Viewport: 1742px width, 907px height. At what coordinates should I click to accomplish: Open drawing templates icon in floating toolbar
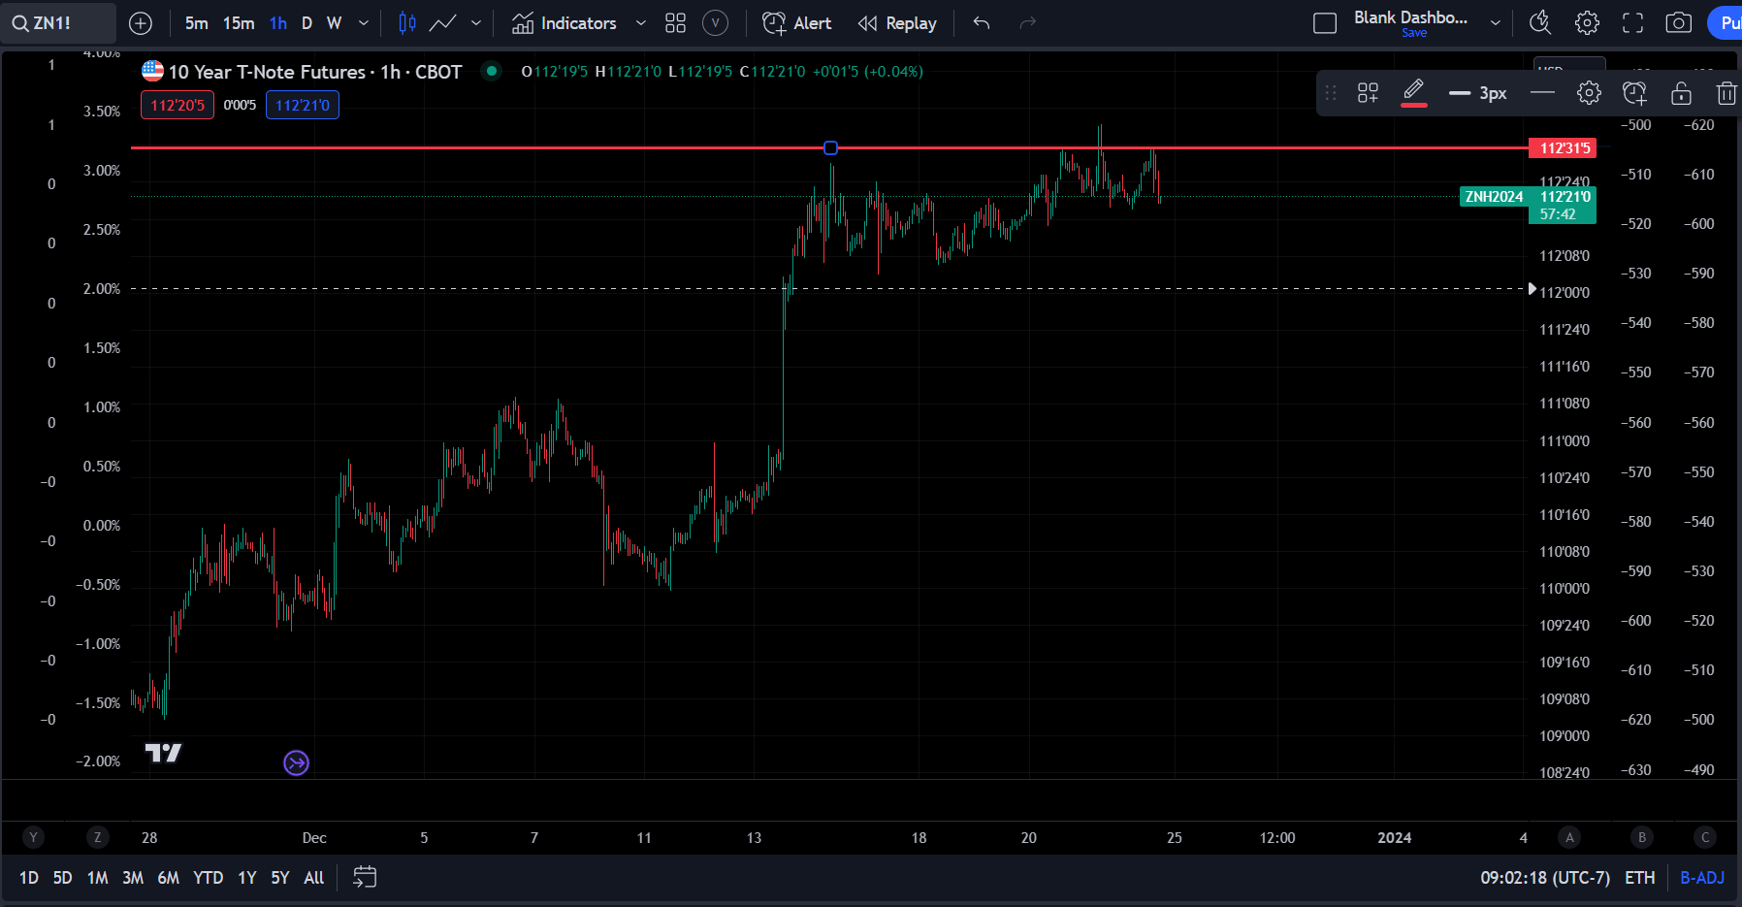tap(1368, 93)
